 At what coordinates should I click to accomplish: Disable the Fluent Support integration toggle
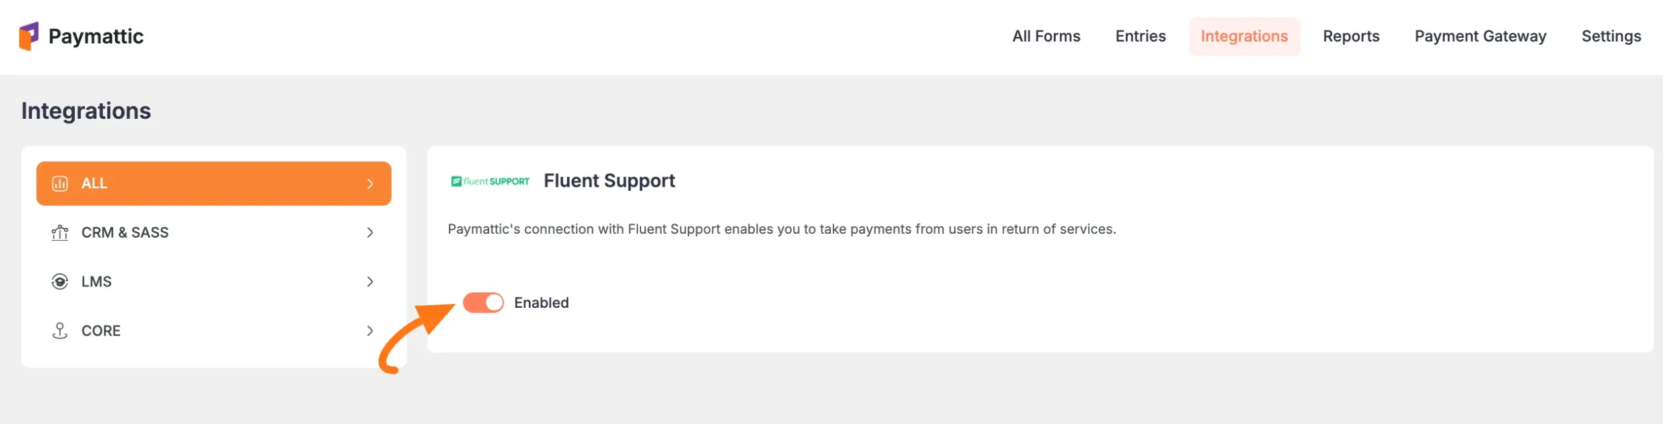(483, 302)
